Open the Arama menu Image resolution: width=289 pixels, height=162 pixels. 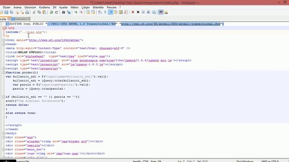pyautogui.click(x=17, y=7)
